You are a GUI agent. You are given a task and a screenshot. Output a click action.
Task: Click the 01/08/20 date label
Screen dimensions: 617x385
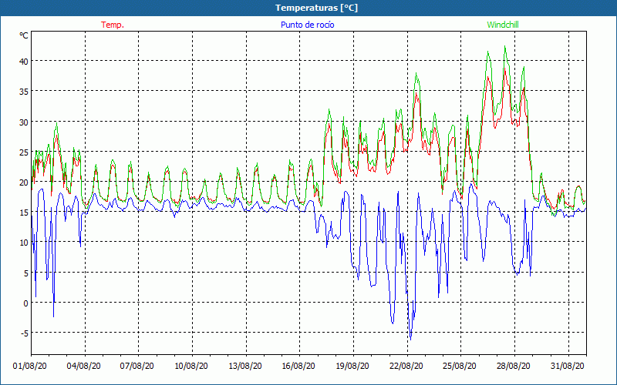point(30,366)
